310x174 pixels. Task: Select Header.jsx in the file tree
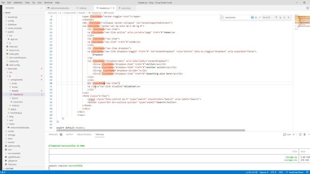pos(18,95)
